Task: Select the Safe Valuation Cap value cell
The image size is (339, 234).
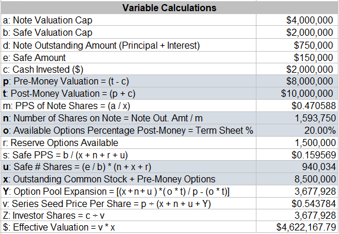Action: pos(297,32)
